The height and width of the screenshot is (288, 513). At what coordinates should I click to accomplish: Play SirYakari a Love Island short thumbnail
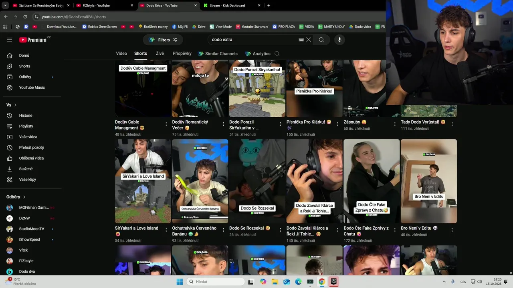coord(143,181)
